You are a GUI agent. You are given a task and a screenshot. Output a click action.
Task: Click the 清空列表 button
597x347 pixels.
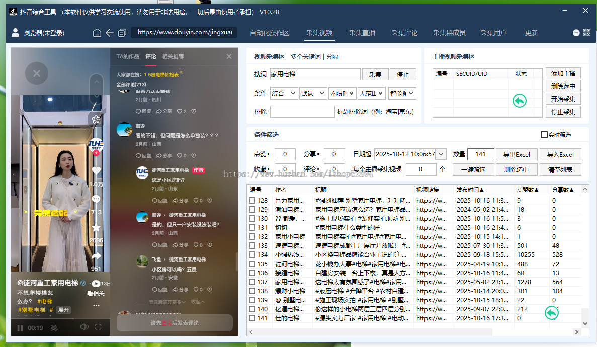coord(560,170)
